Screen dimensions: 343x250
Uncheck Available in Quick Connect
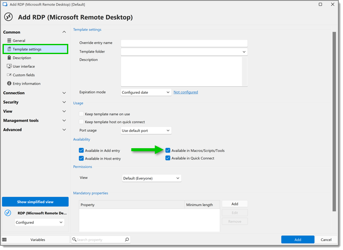tap(168, 158)
